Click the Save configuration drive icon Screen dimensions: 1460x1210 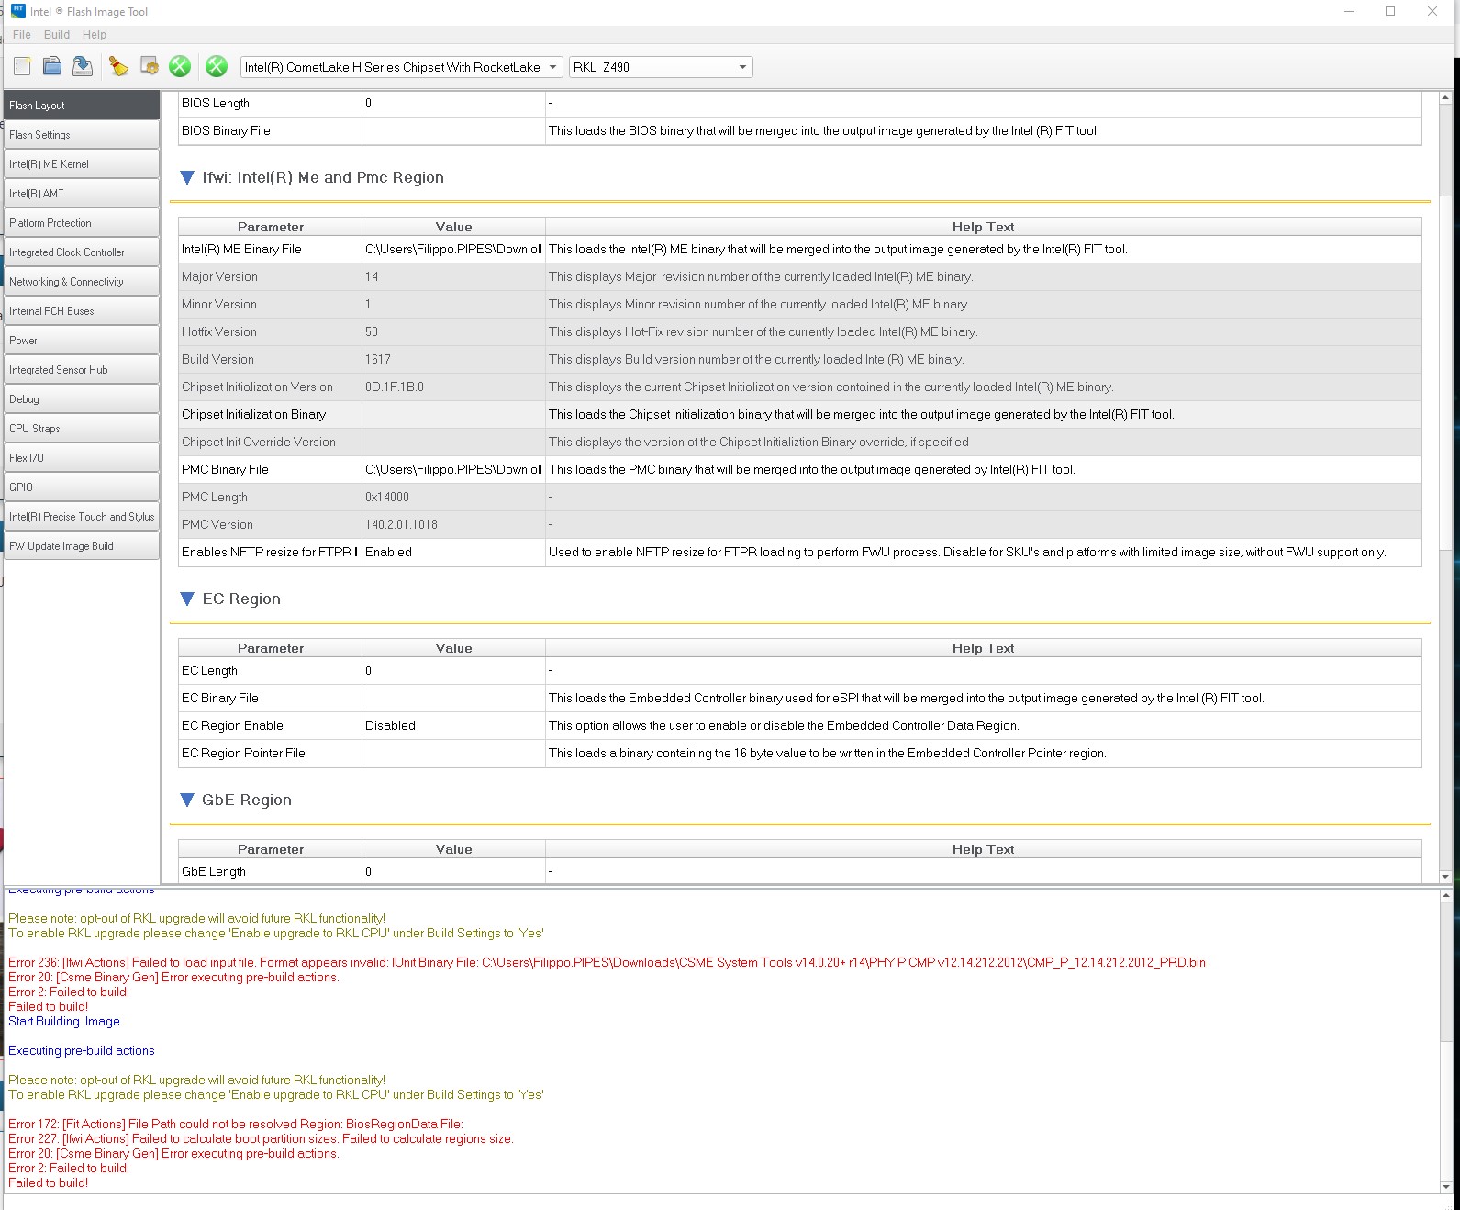click(83, 66)
